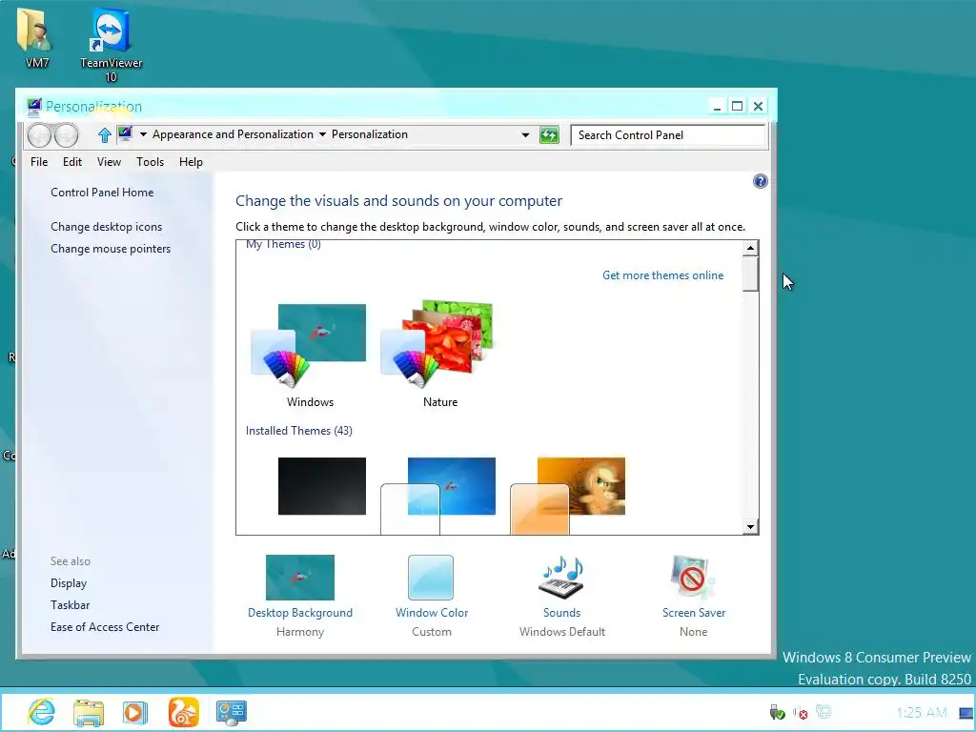
Task: Click the theme list scroll up arrow
Action: pyautogui.click(x=751, y=249)
